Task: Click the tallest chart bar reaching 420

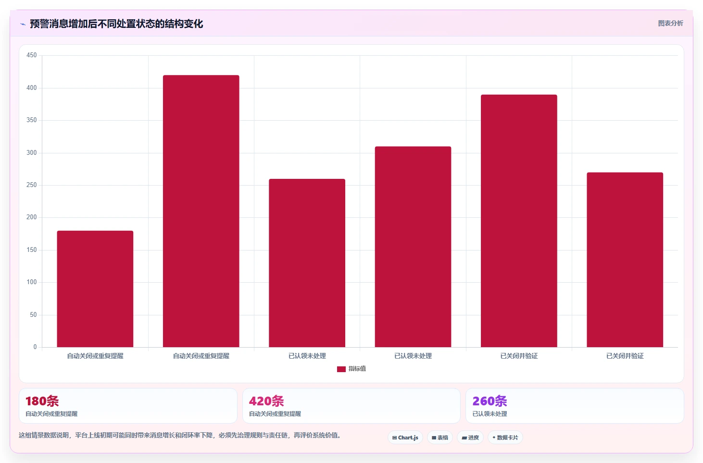Action: click(x=201, y=211)
